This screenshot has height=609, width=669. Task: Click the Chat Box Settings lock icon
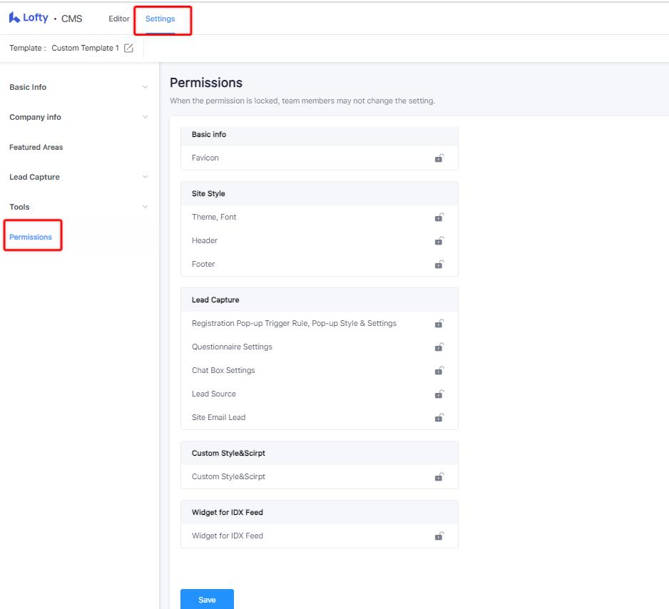pyautogui.click(x=439, y=371)
